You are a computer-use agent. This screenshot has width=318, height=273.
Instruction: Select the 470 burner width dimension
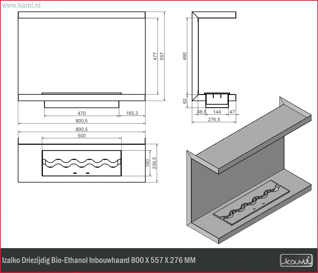81,113
